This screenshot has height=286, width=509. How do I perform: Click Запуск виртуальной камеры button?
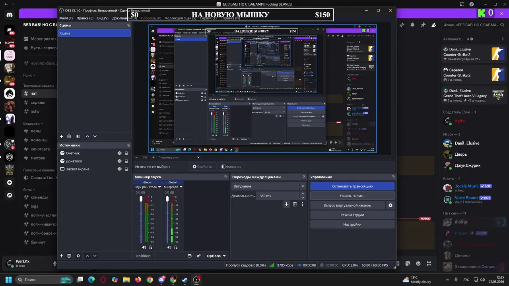click(x=348, y=205)
